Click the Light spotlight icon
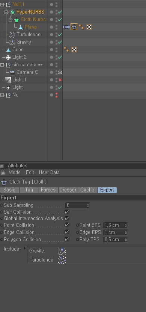 [8, 87]
